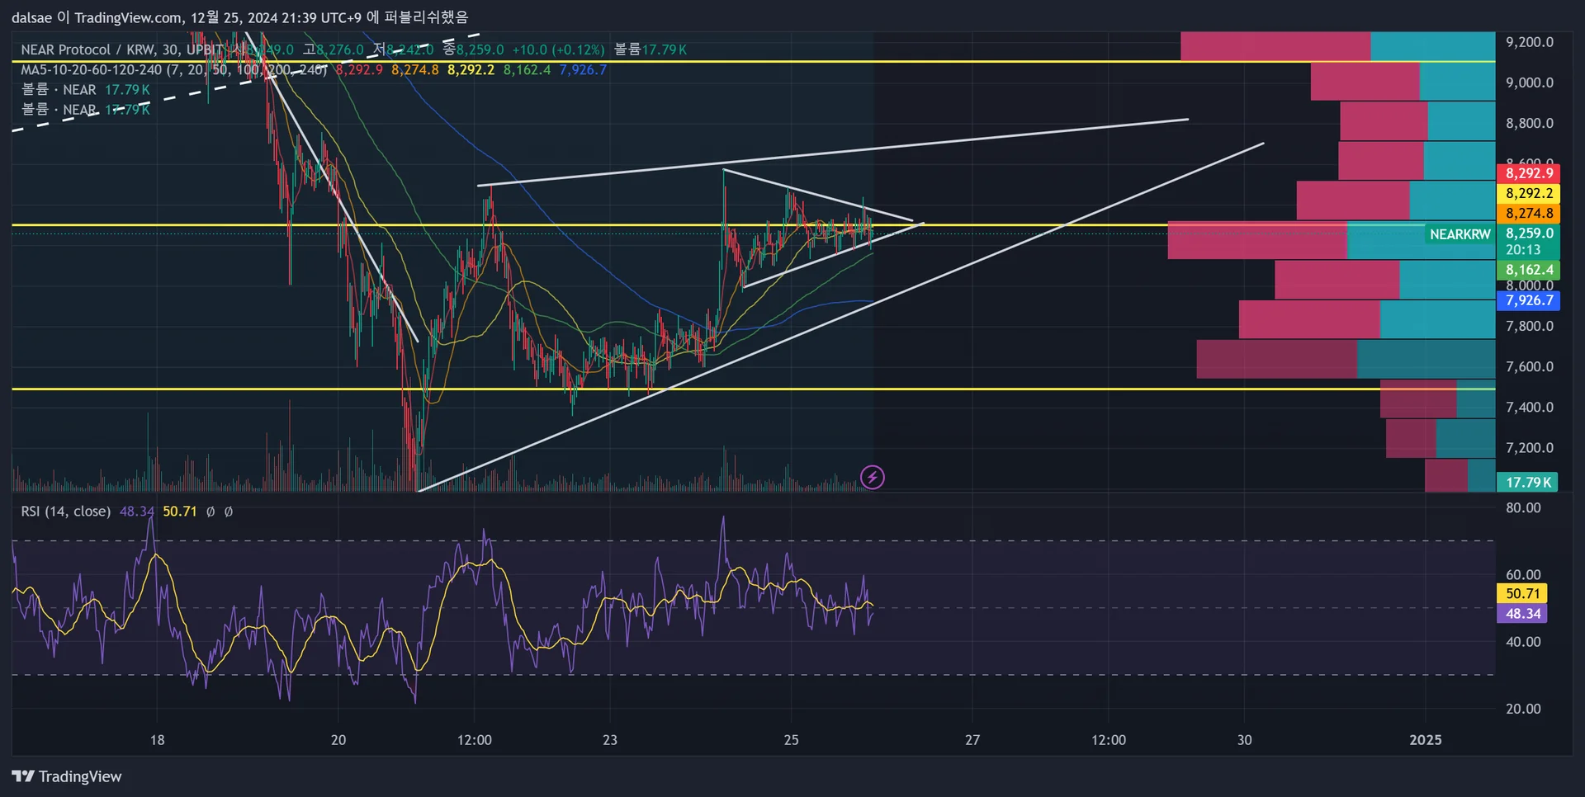Click the purple 48.34 RSI legend value
This screenshot has width=1585, height=797.
137,512
